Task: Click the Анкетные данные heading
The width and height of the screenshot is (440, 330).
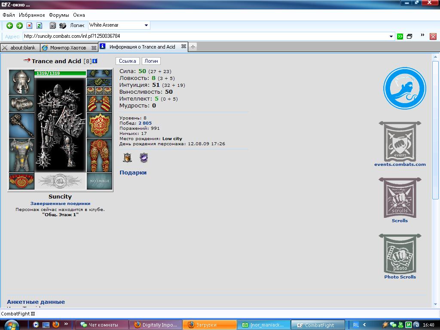Action: (x=36, y=302)
